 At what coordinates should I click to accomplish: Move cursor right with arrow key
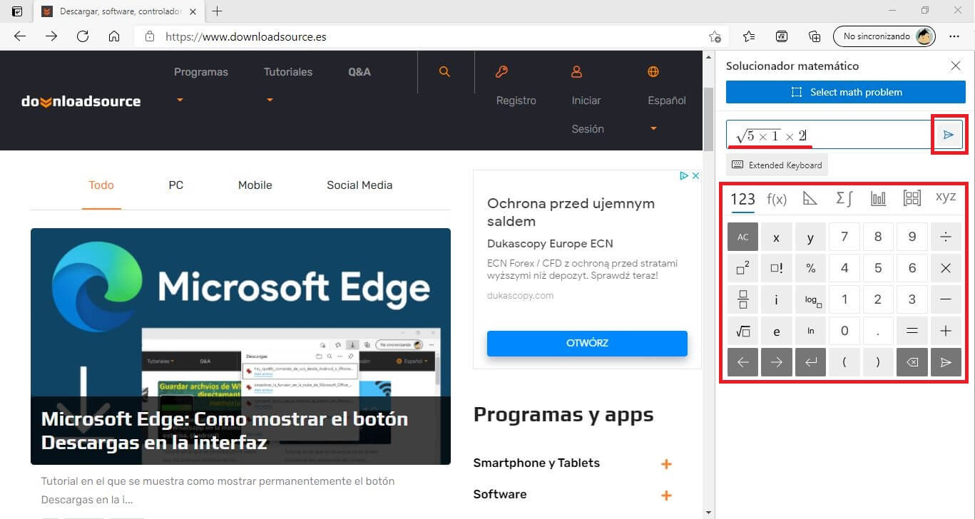(776, 362)
